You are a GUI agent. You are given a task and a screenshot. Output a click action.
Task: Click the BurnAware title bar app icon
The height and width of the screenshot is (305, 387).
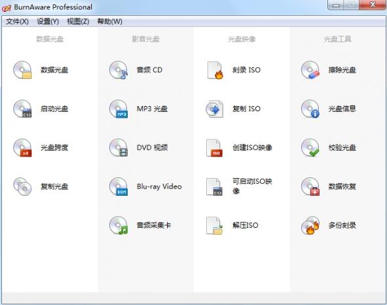[6, 8]
